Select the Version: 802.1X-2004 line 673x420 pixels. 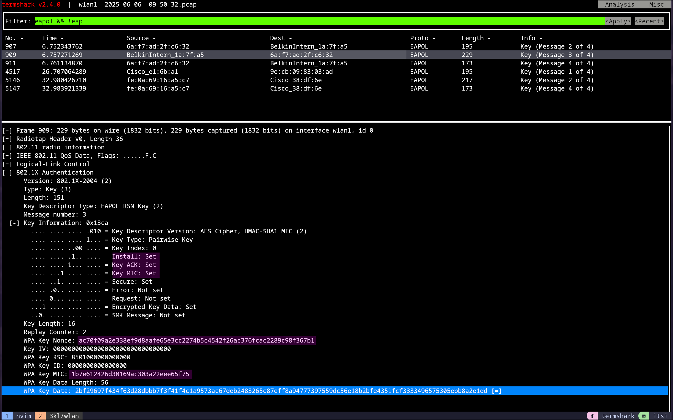point(68,181)
